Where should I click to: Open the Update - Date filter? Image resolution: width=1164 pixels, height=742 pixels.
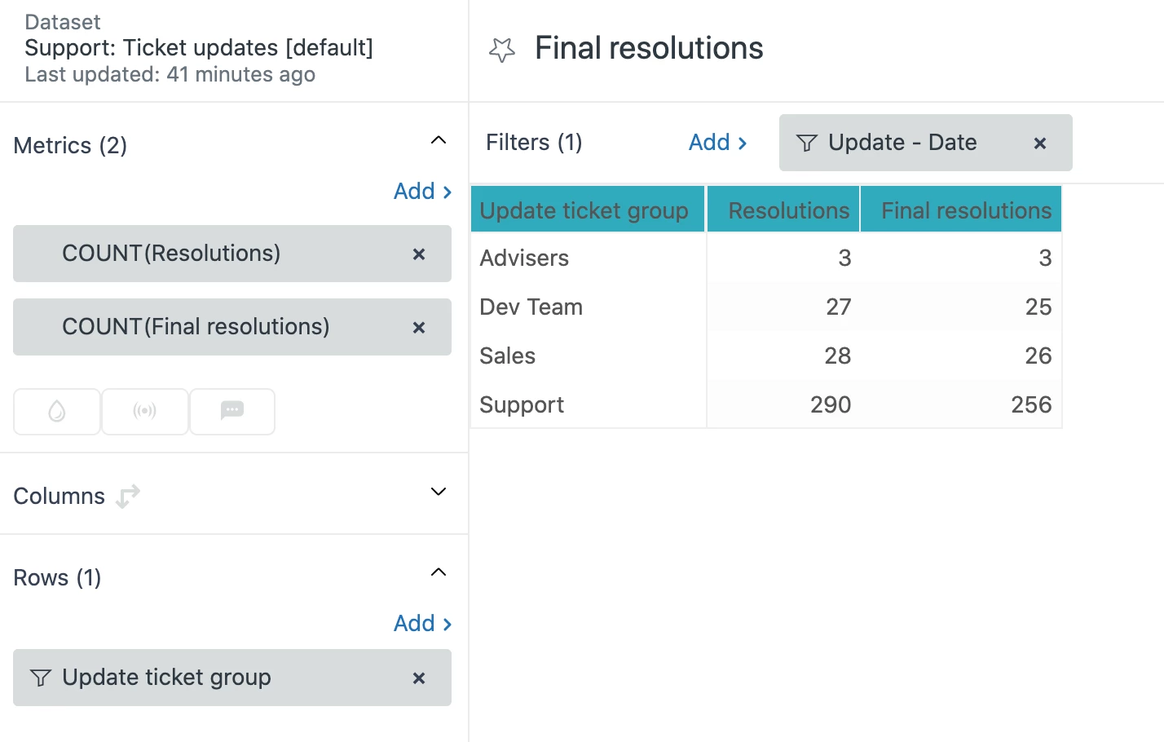coord(902,143)
